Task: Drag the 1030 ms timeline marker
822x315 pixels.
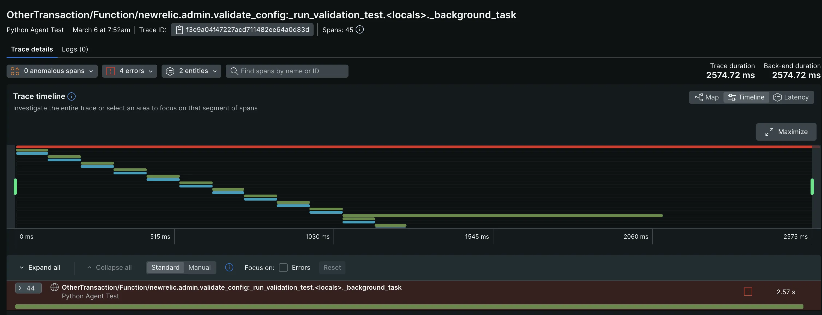Action: tap(334, 236)
